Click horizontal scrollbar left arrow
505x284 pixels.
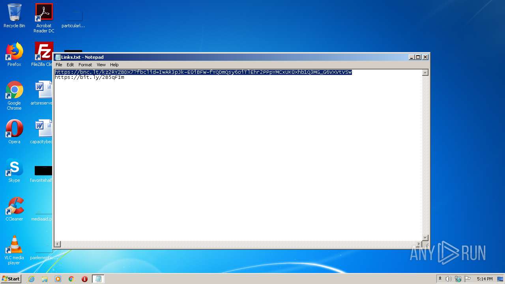coord(58,244)
